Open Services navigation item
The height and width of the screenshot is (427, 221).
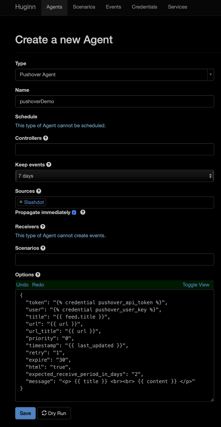(178, 7)
